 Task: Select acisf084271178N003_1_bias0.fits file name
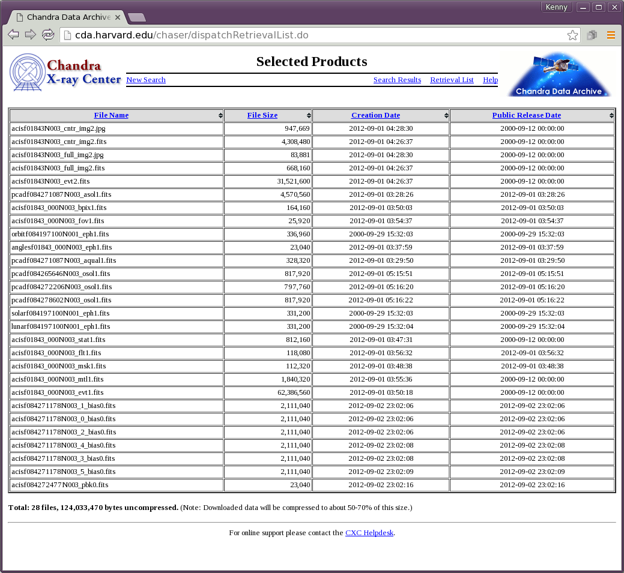pos(63,405)
